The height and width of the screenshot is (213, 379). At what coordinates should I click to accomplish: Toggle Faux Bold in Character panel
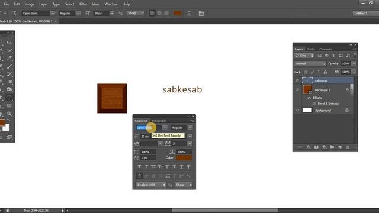click(x=139, y=167)
